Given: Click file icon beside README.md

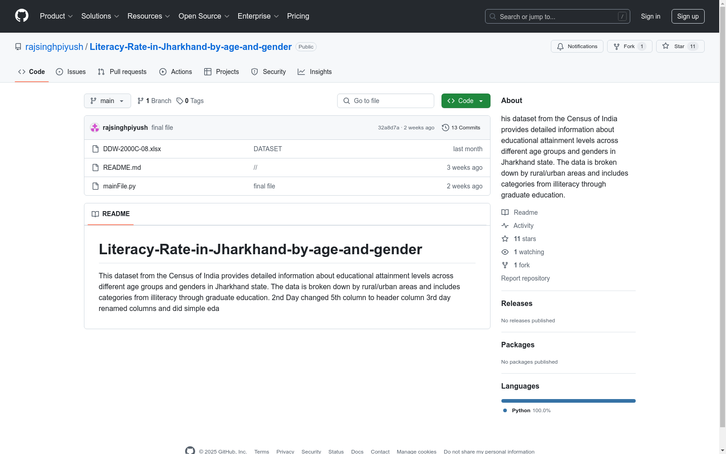Looking at the screenshot, I should coord(95,168).
